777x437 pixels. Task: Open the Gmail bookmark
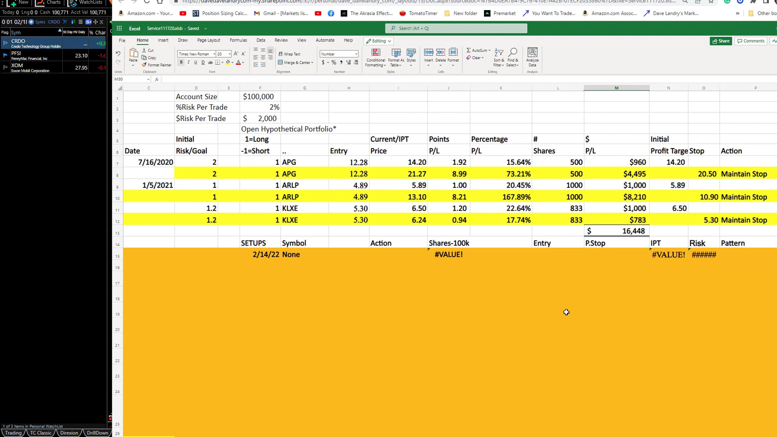pyautogui.click(x=281, y=13)
